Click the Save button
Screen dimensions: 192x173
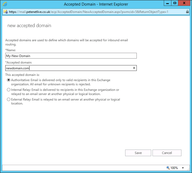138,153
